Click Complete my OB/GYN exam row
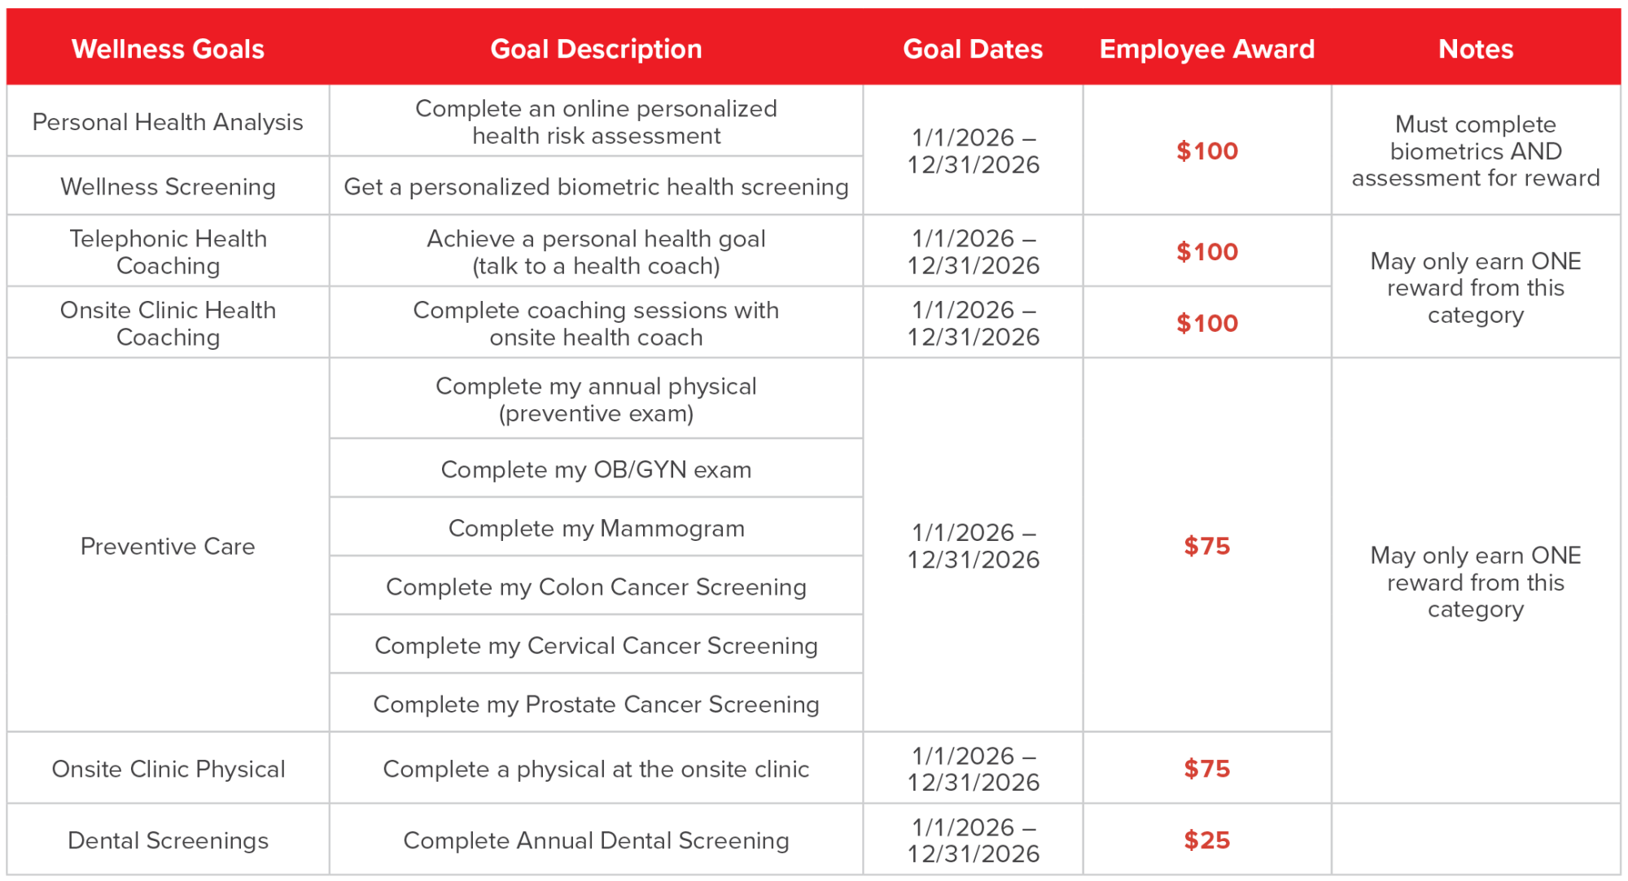This screenshot has height=881, width=1628. point(596,469)
